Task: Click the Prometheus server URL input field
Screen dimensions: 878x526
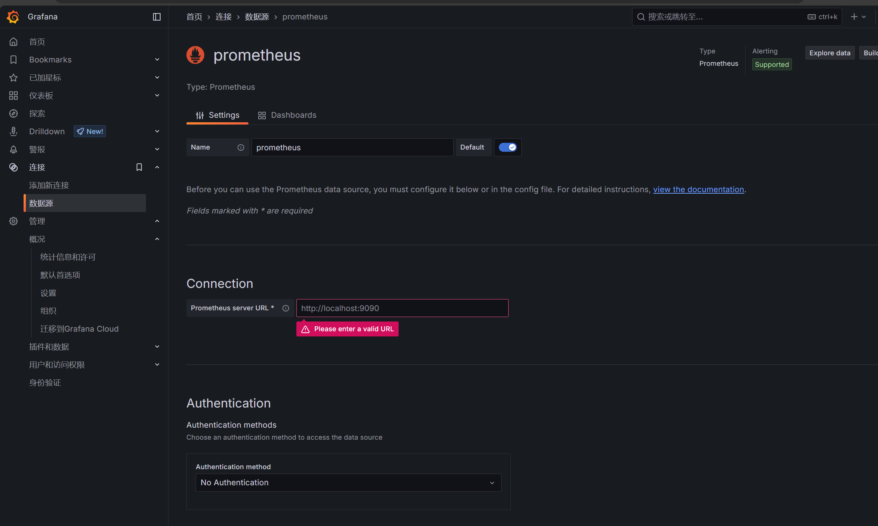Action: 402,308
